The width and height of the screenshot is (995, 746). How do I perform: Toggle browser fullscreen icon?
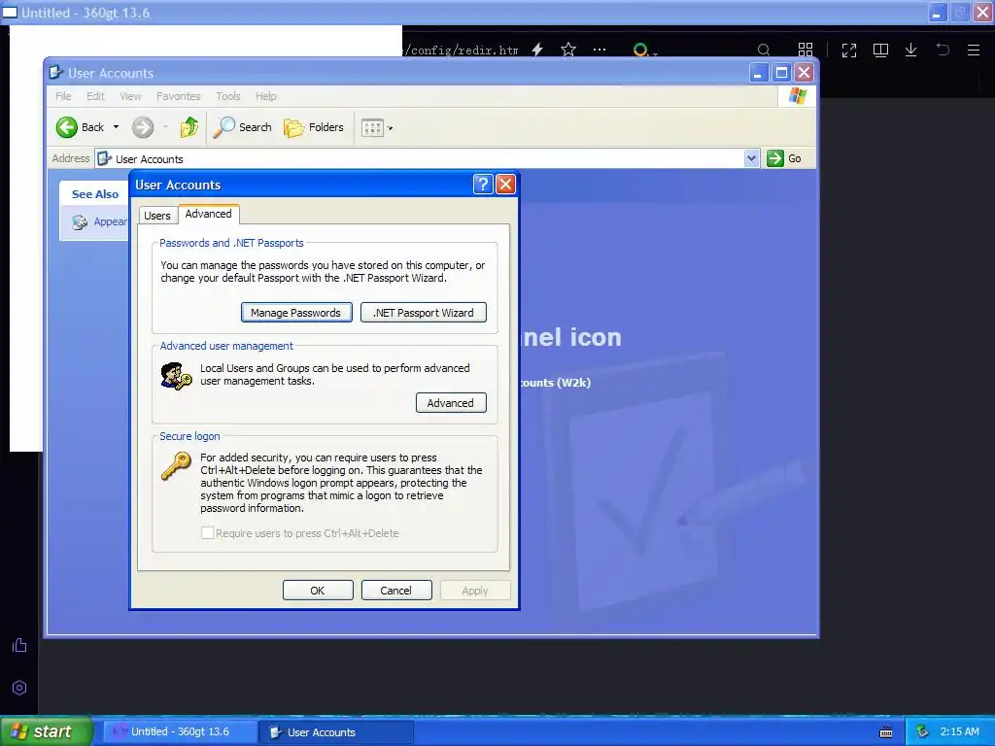point(849,51)
